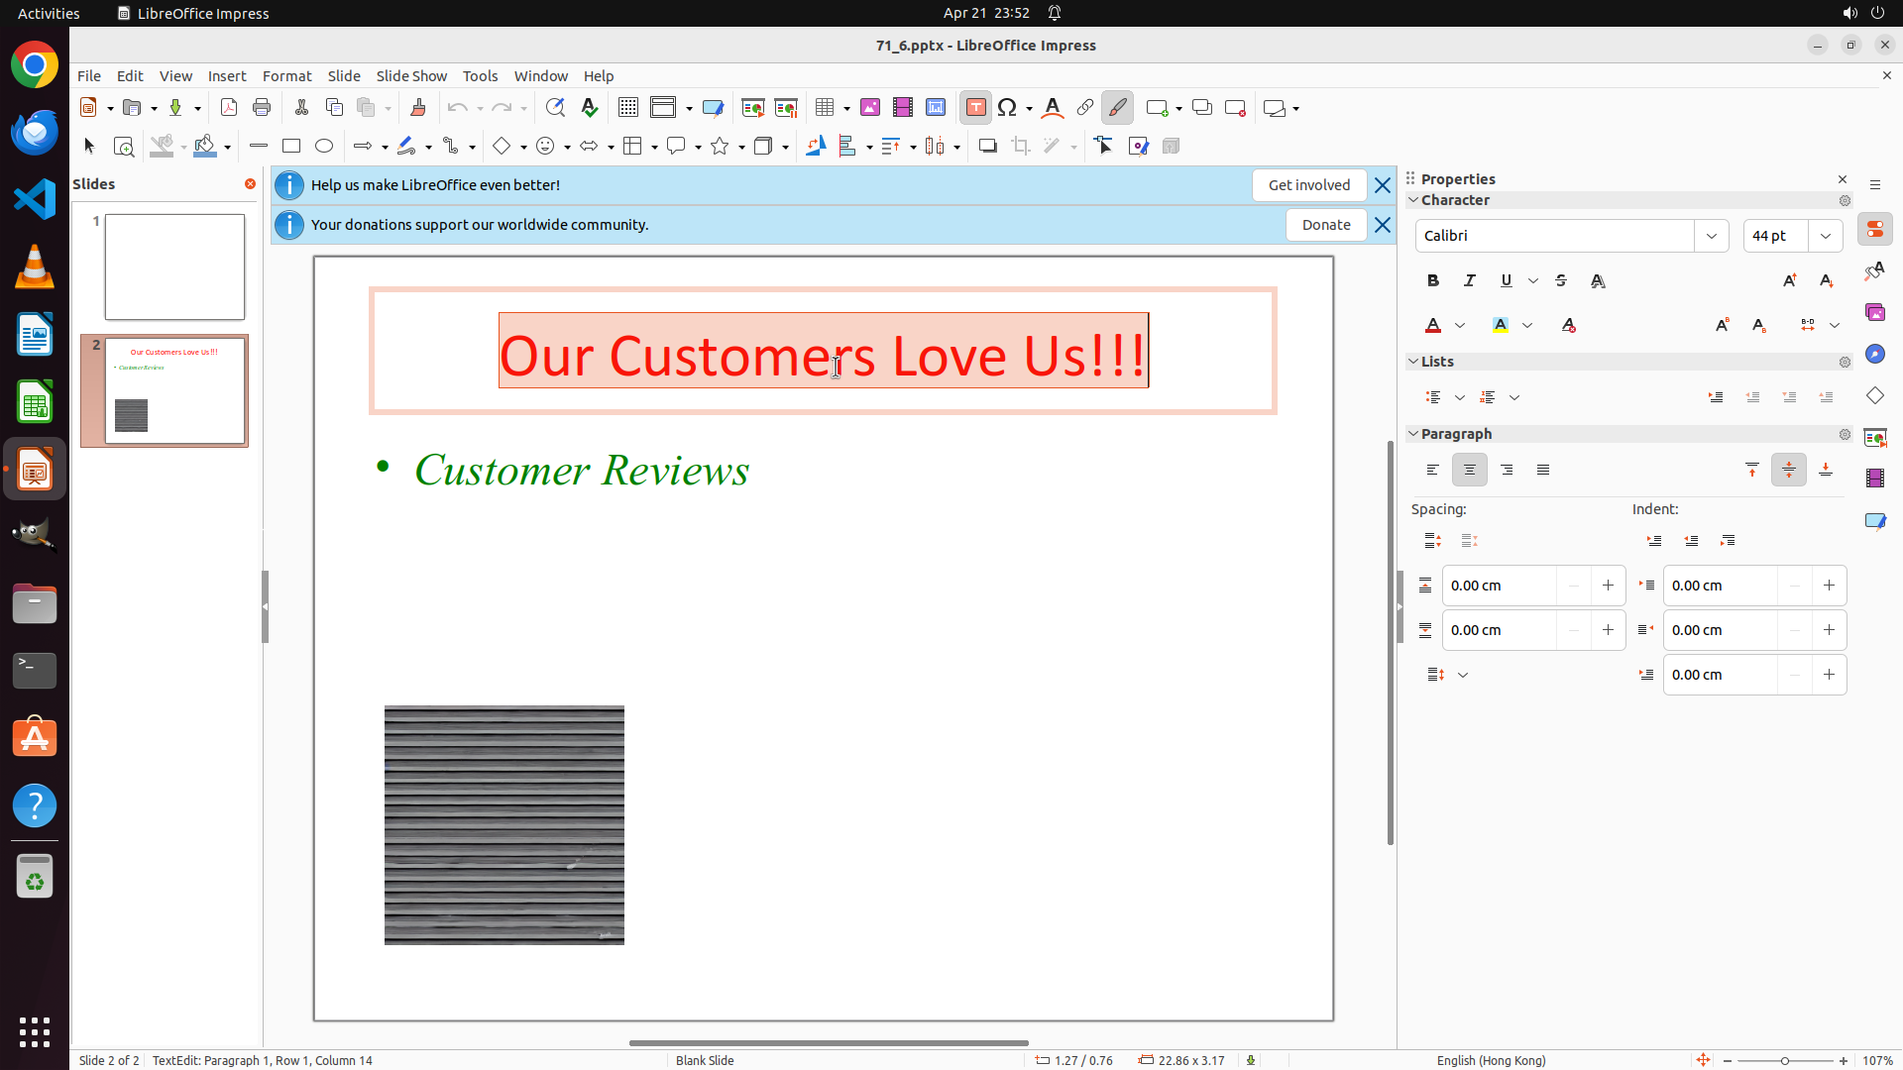Open the font size dropdown arrow
The image size is (1903, 1070).
pos(1826,236)
